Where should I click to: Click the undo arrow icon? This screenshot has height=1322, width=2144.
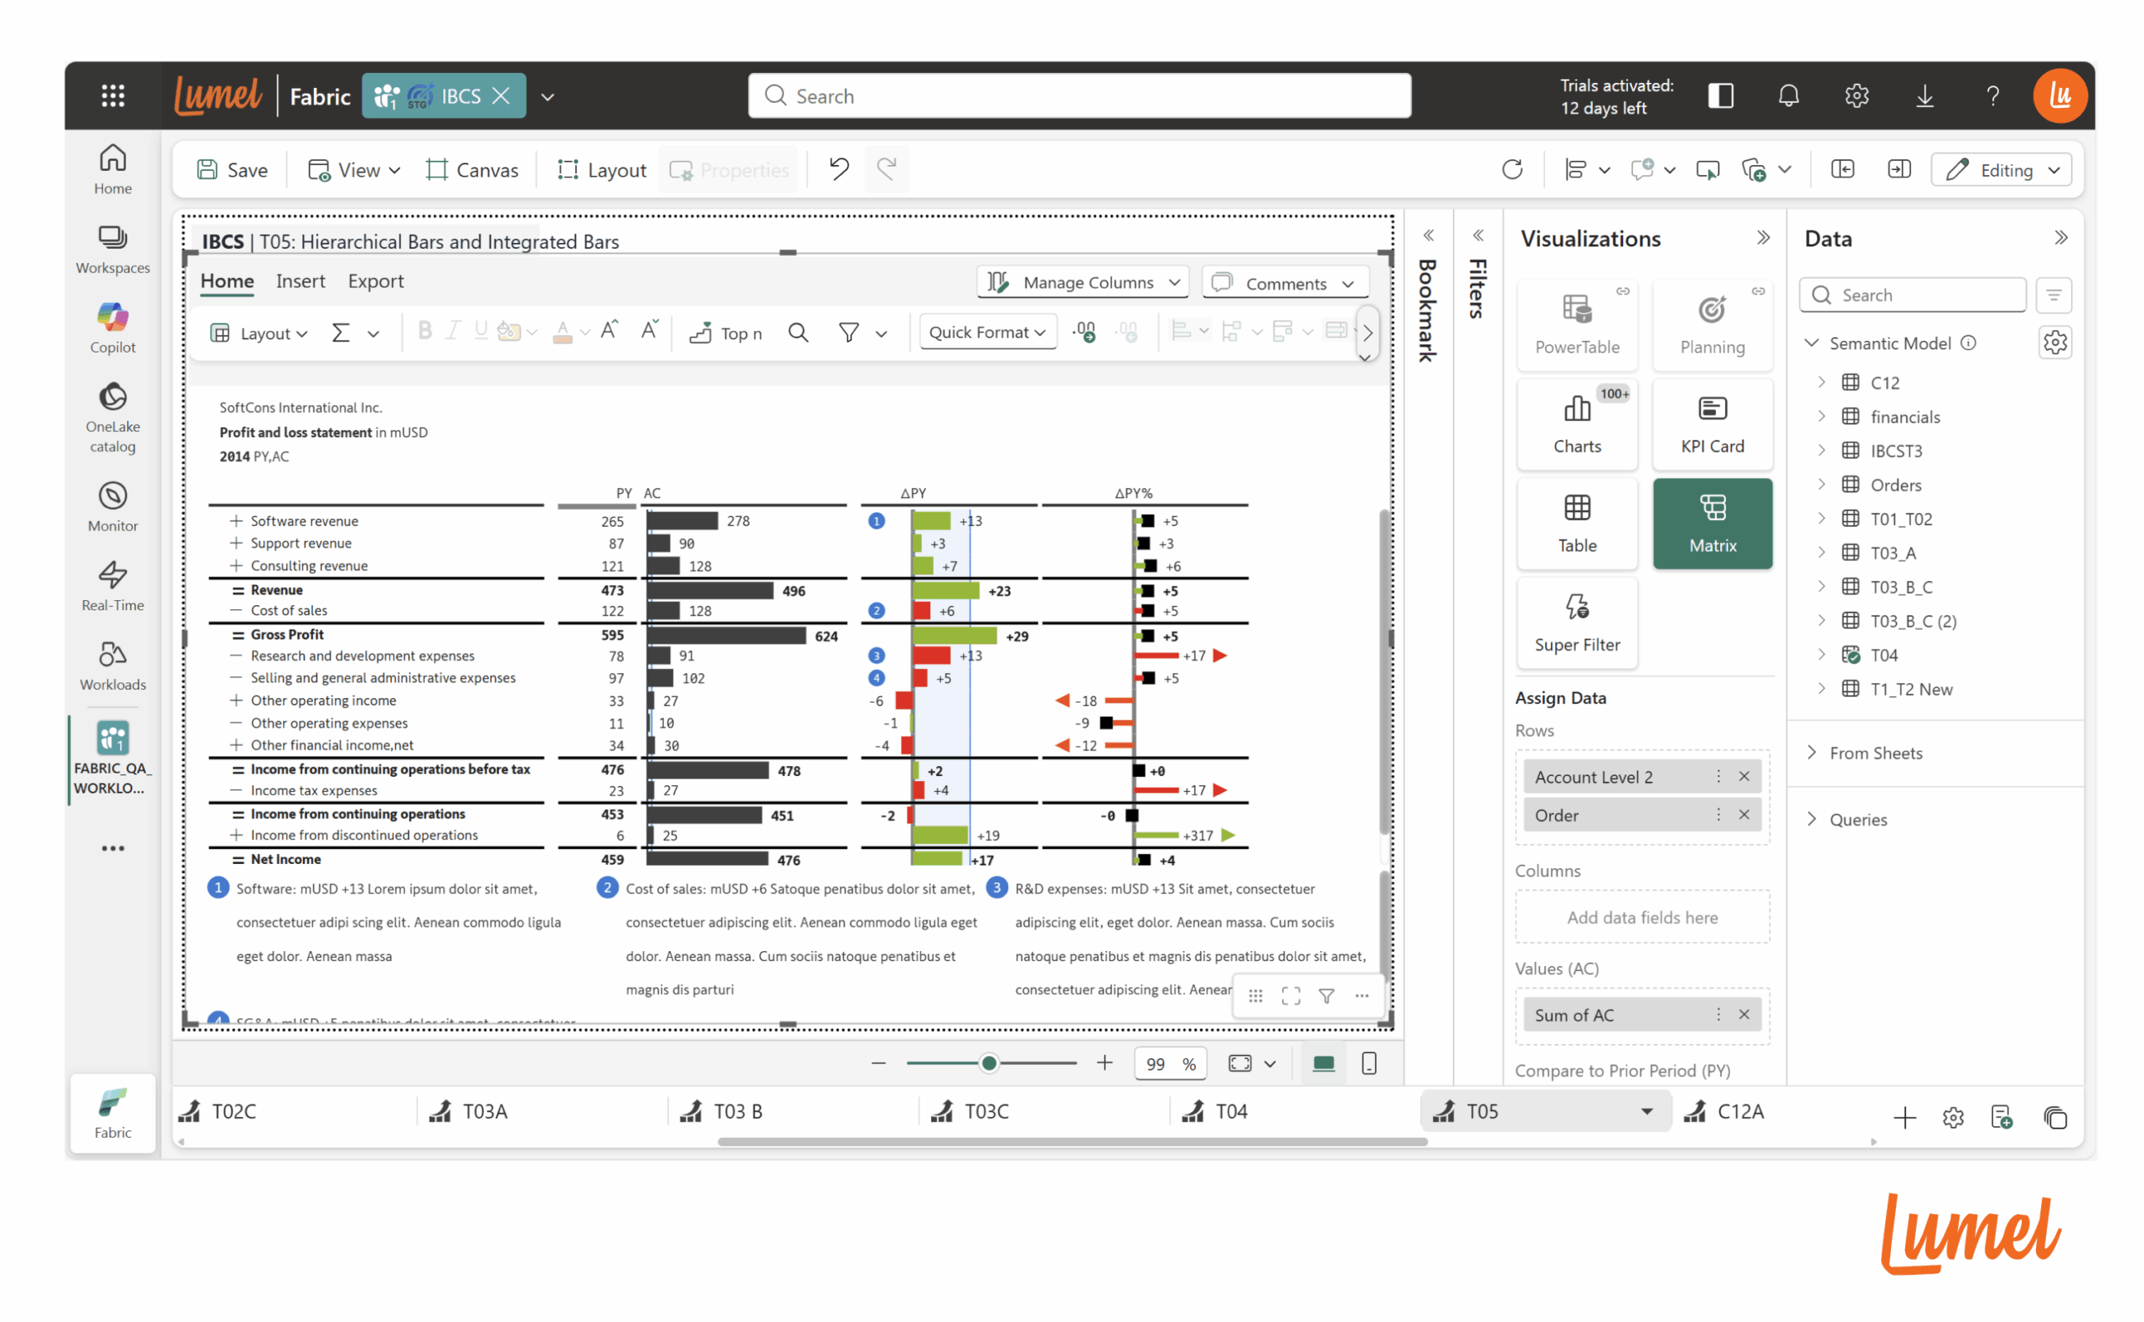point(838,169)
